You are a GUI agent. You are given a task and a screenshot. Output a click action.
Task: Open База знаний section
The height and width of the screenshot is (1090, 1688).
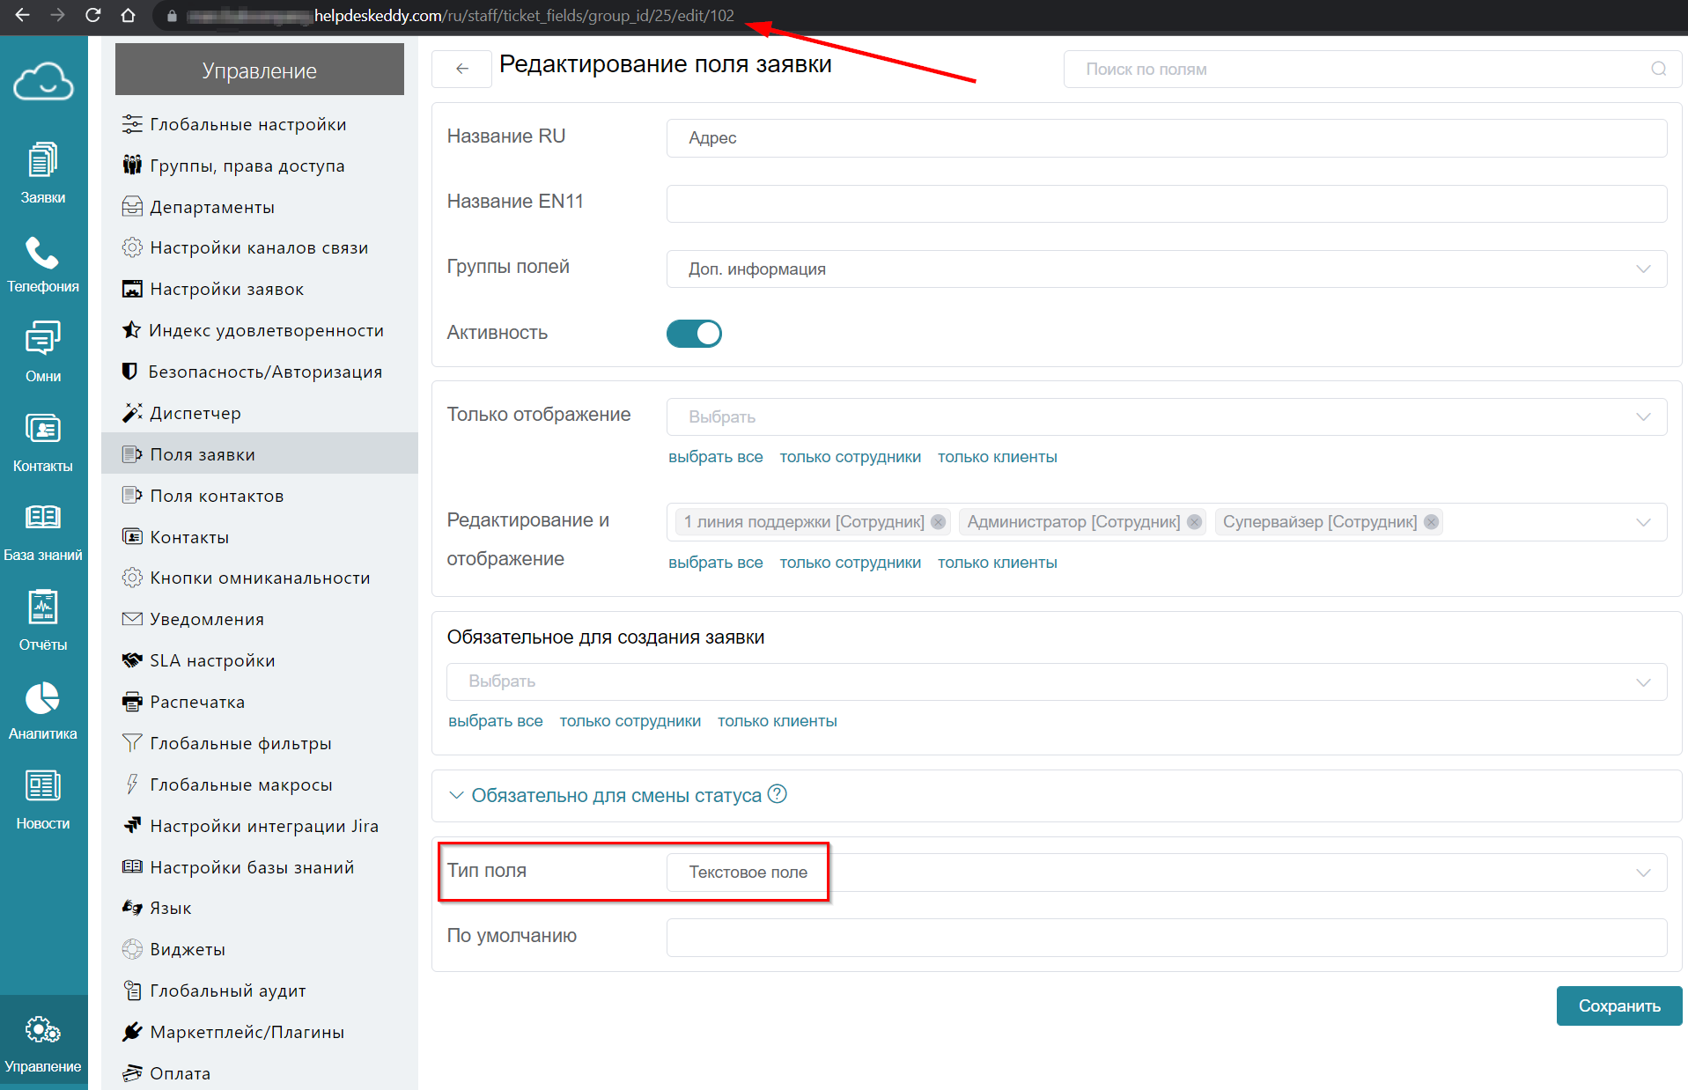coord(43,532)
